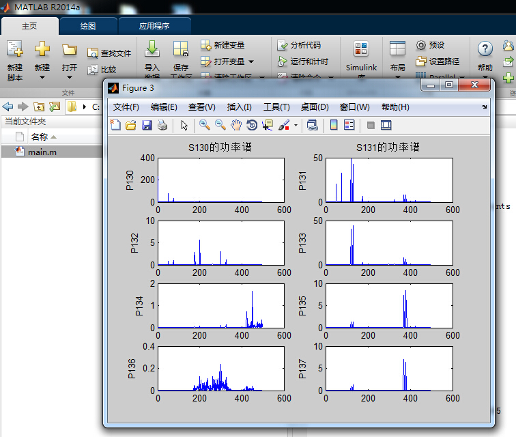Expand the Open Variable (打开变量) dropdown
Image resolution: width=516 pixels, height=437 pixels.
[x=251, y=61]
